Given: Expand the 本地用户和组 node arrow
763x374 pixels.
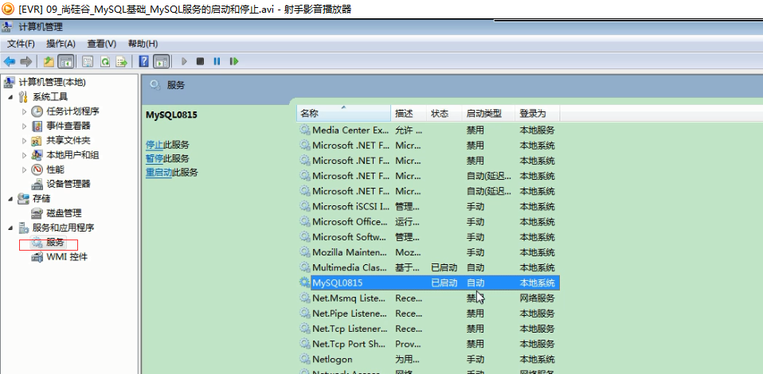Looking at the screenshot, I should 25,155.
